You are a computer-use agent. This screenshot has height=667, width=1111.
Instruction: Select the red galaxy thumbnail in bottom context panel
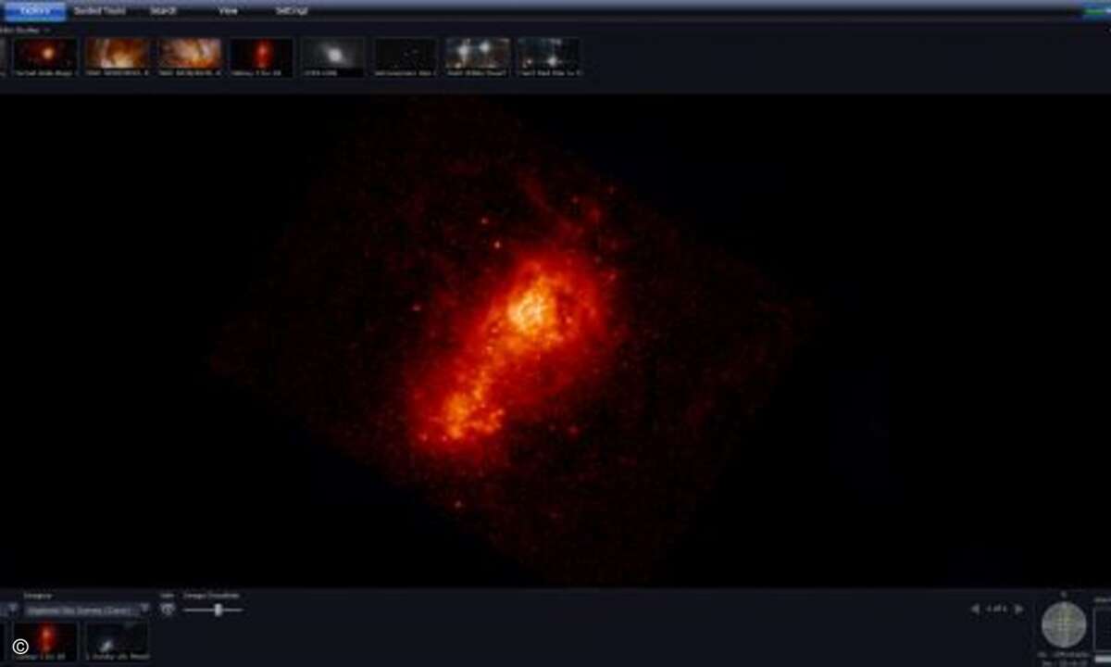point(45,640)
